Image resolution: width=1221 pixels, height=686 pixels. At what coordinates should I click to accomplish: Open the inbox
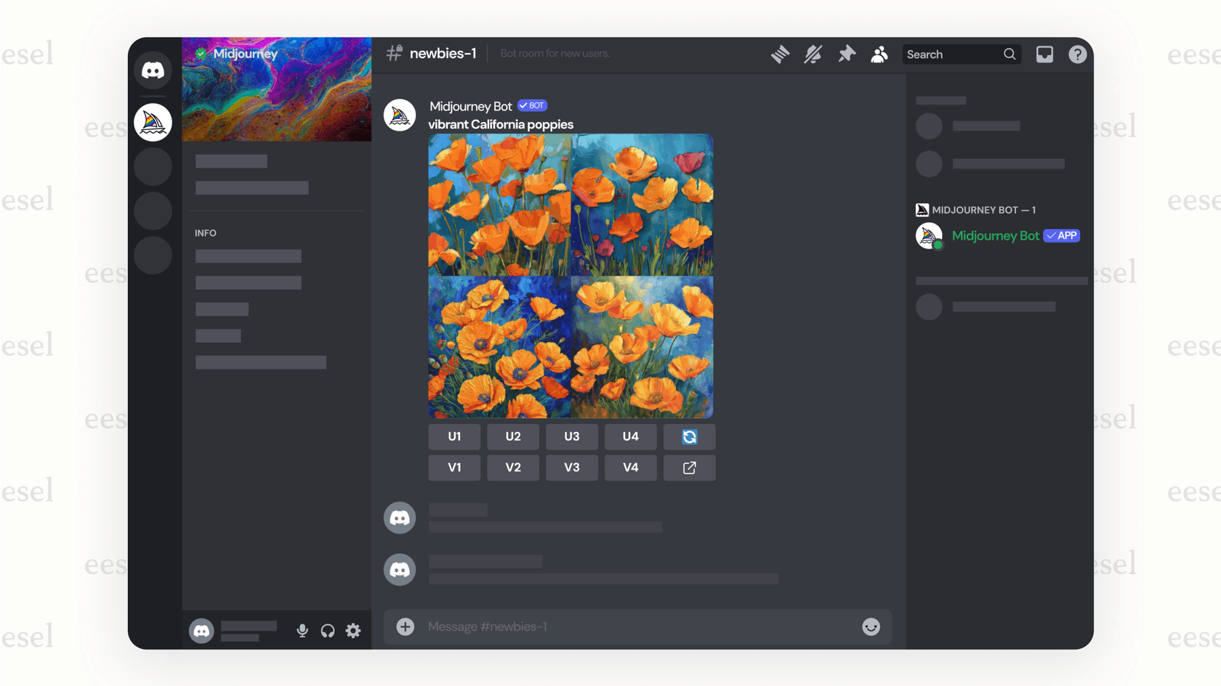click(1044, 54)
